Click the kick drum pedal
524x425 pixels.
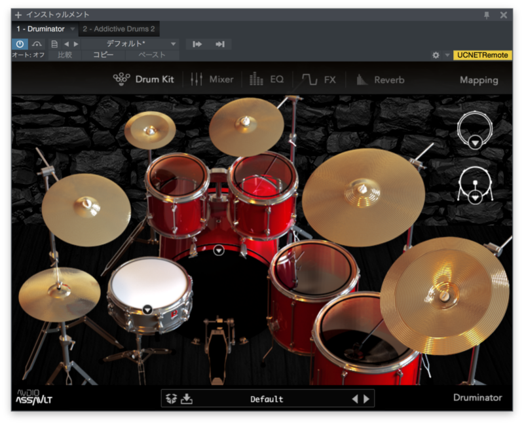tap(217, 354)
